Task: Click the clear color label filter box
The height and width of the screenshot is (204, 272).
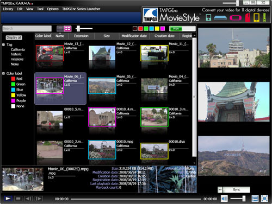Action: point(135,29)
